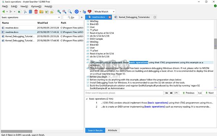
Task: Click the red trash delete icon
Action: pyautogui.click(x=36, y=12)
